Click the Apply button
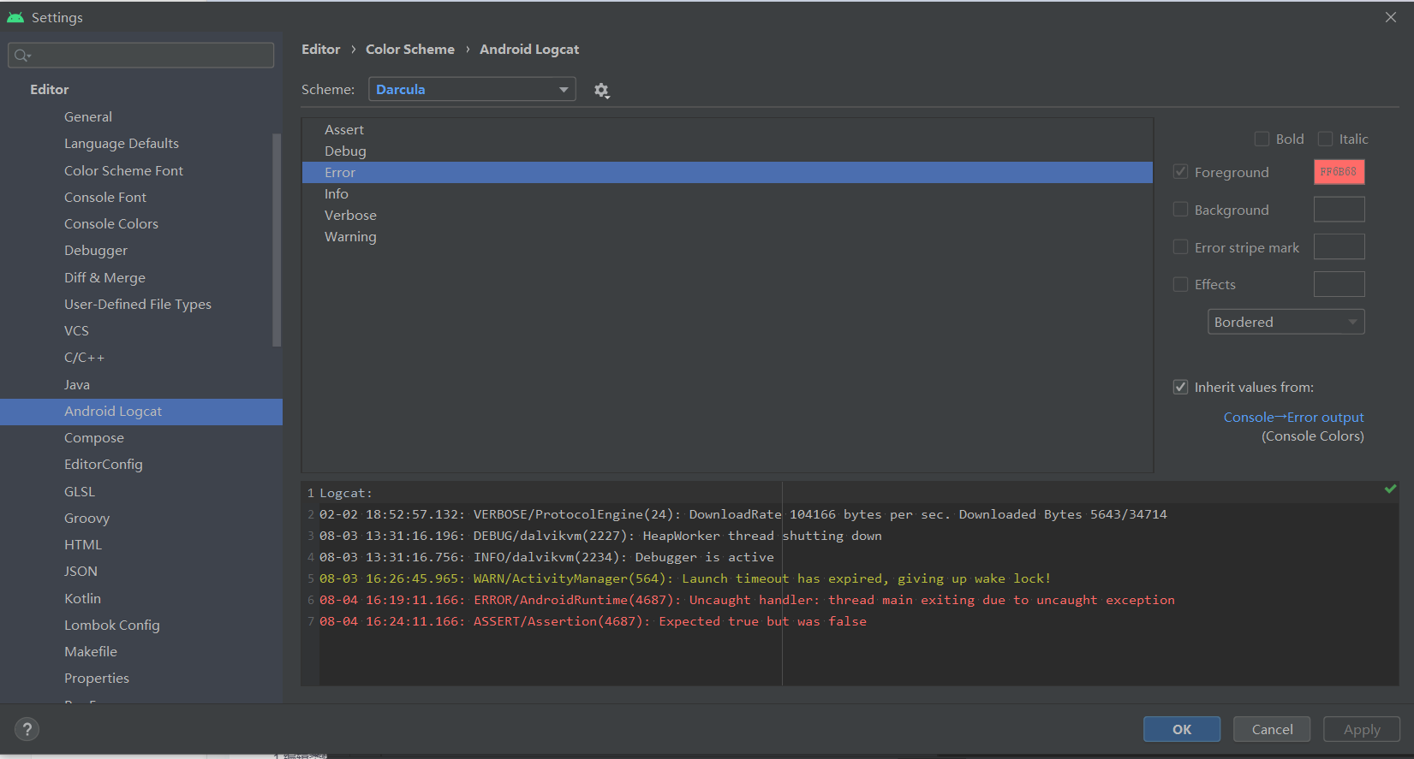The image size is (1414, 759). click(1362, 729)
